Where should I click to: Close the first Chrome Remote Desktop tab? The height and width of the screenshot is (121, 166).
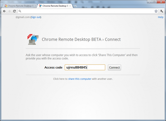[x=35, y=6]
